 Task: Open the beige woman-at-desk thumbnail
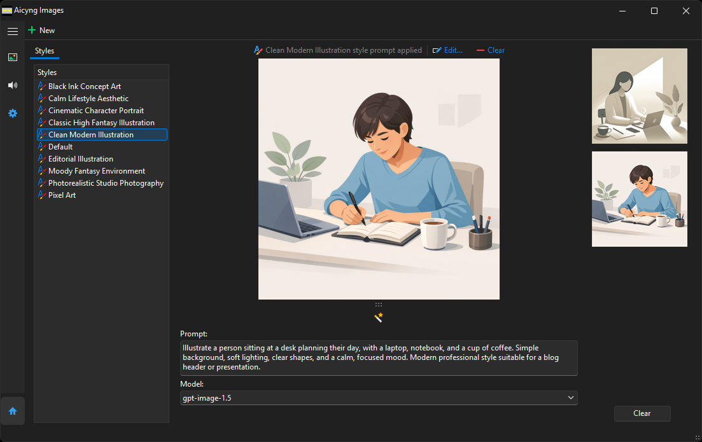point(639,96)
